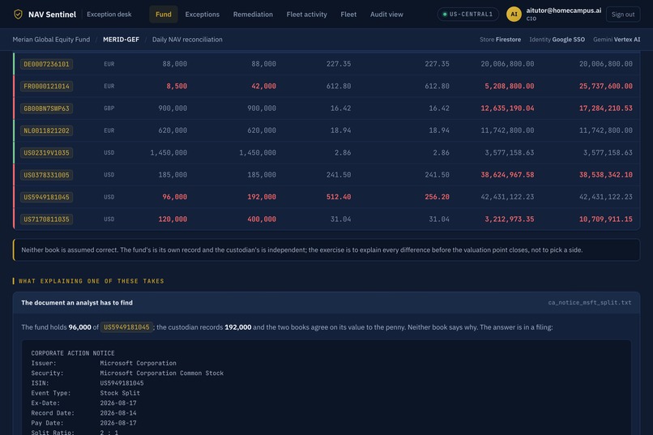Switch to the Remediation tab

tap(253, 14)
